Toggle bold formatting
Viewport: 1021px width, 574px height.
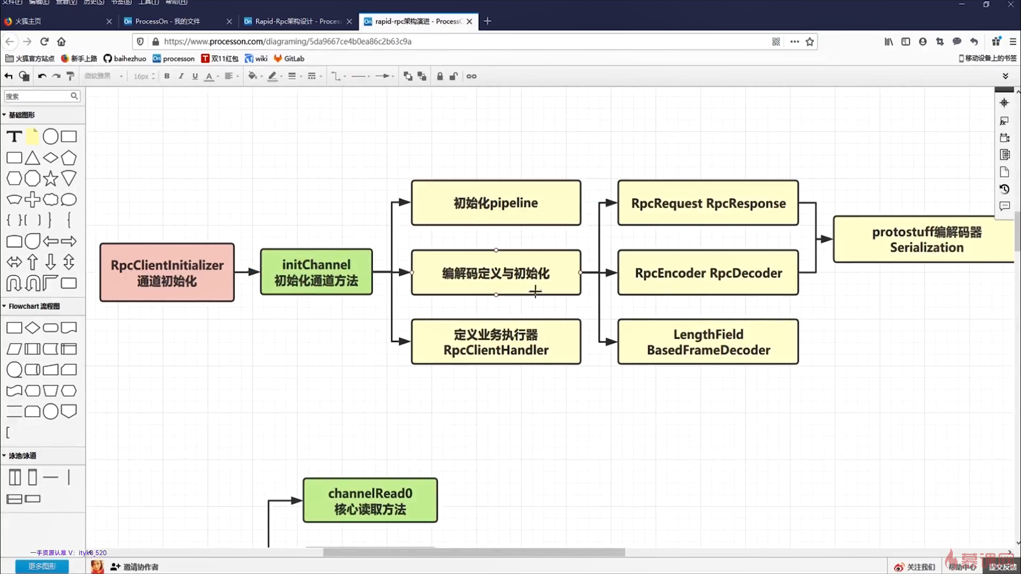click(x=167, y=76)
